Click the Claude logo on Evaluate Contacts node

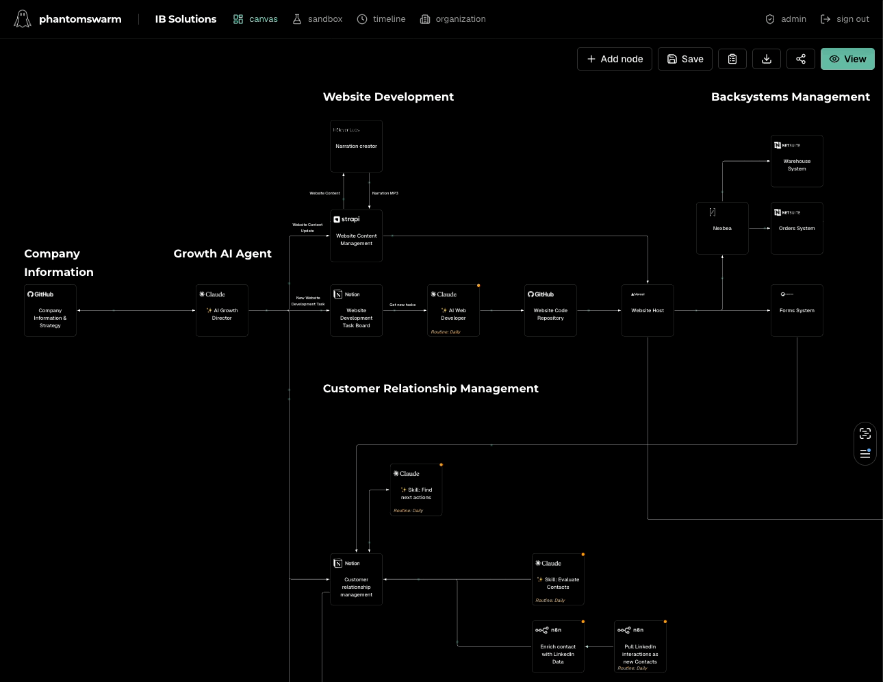point(548,563)
